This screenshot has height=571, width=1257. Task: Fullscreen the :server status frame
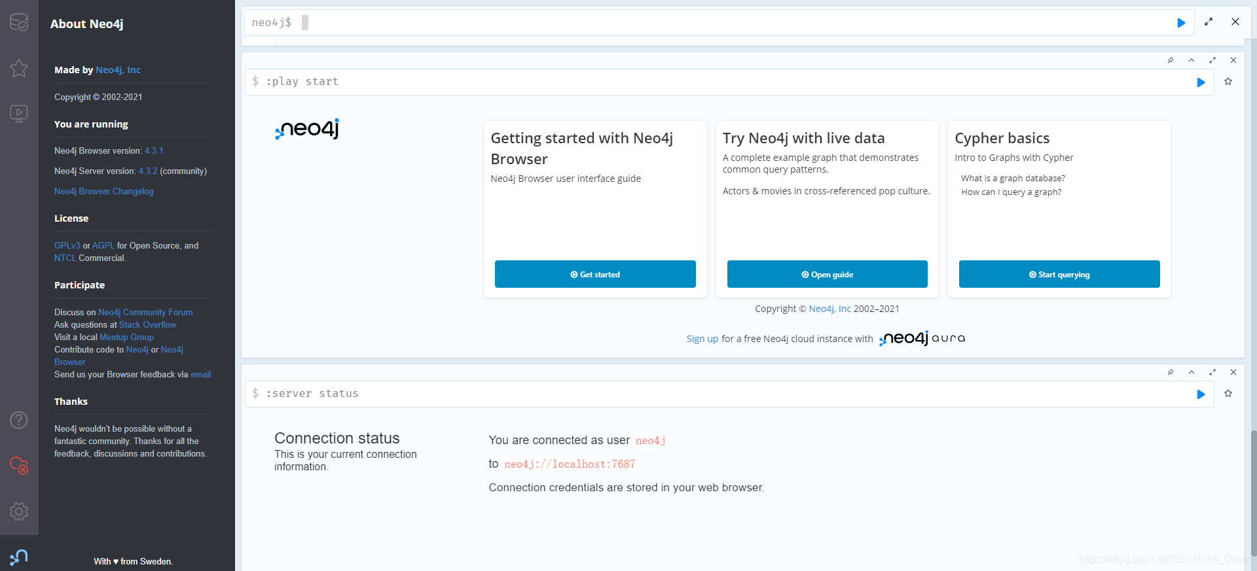(x=1212, y=372)
